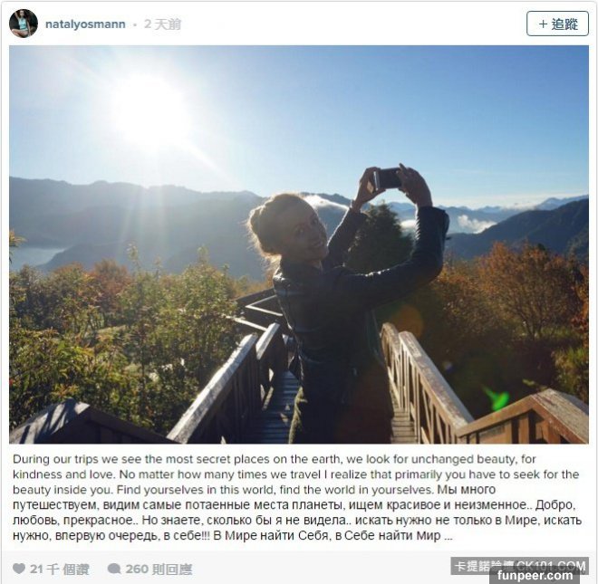This screenshot has height=584, width=598.
Task: Open the natalyosmann username link
Action: (x=85, y=24)
